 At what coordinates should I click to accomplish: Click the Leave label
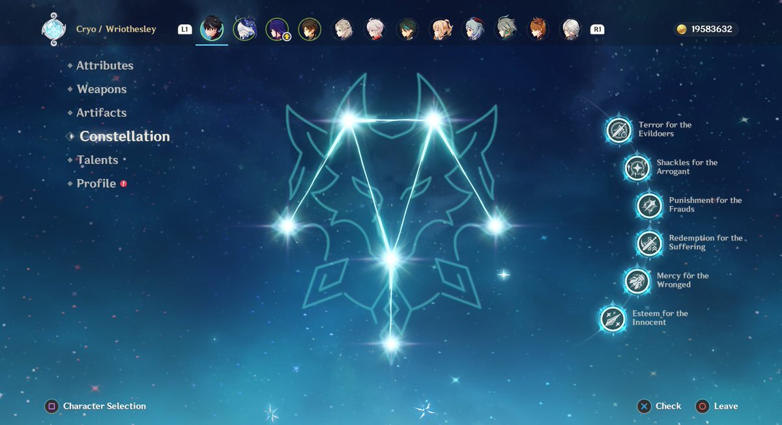click(x=726, y=406)
